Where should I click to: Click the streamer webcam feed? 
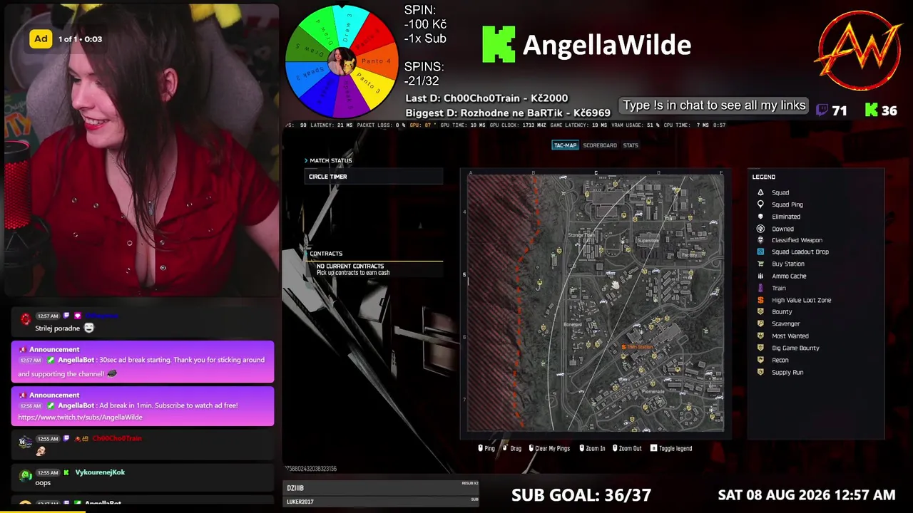[141, 150]
